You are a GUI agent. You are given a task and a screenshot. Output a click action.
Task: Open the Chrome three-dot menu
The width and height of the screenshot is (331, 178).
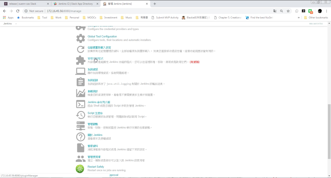(x=327, y=11)
